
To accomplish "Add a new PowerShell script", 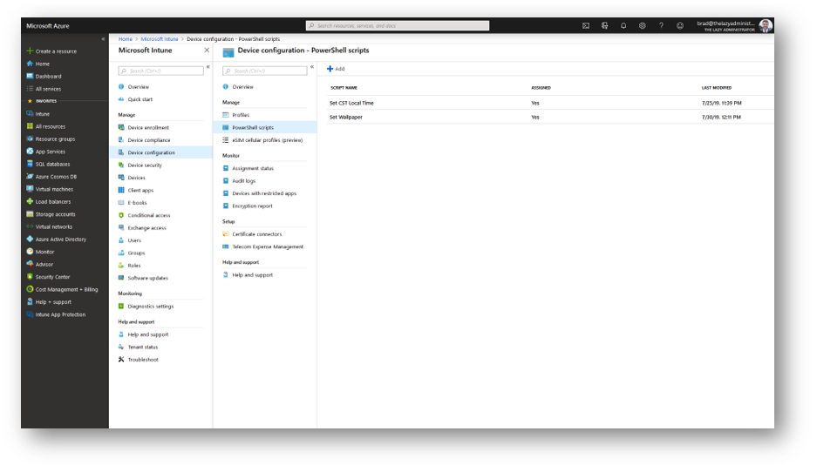I will [336, 69].
